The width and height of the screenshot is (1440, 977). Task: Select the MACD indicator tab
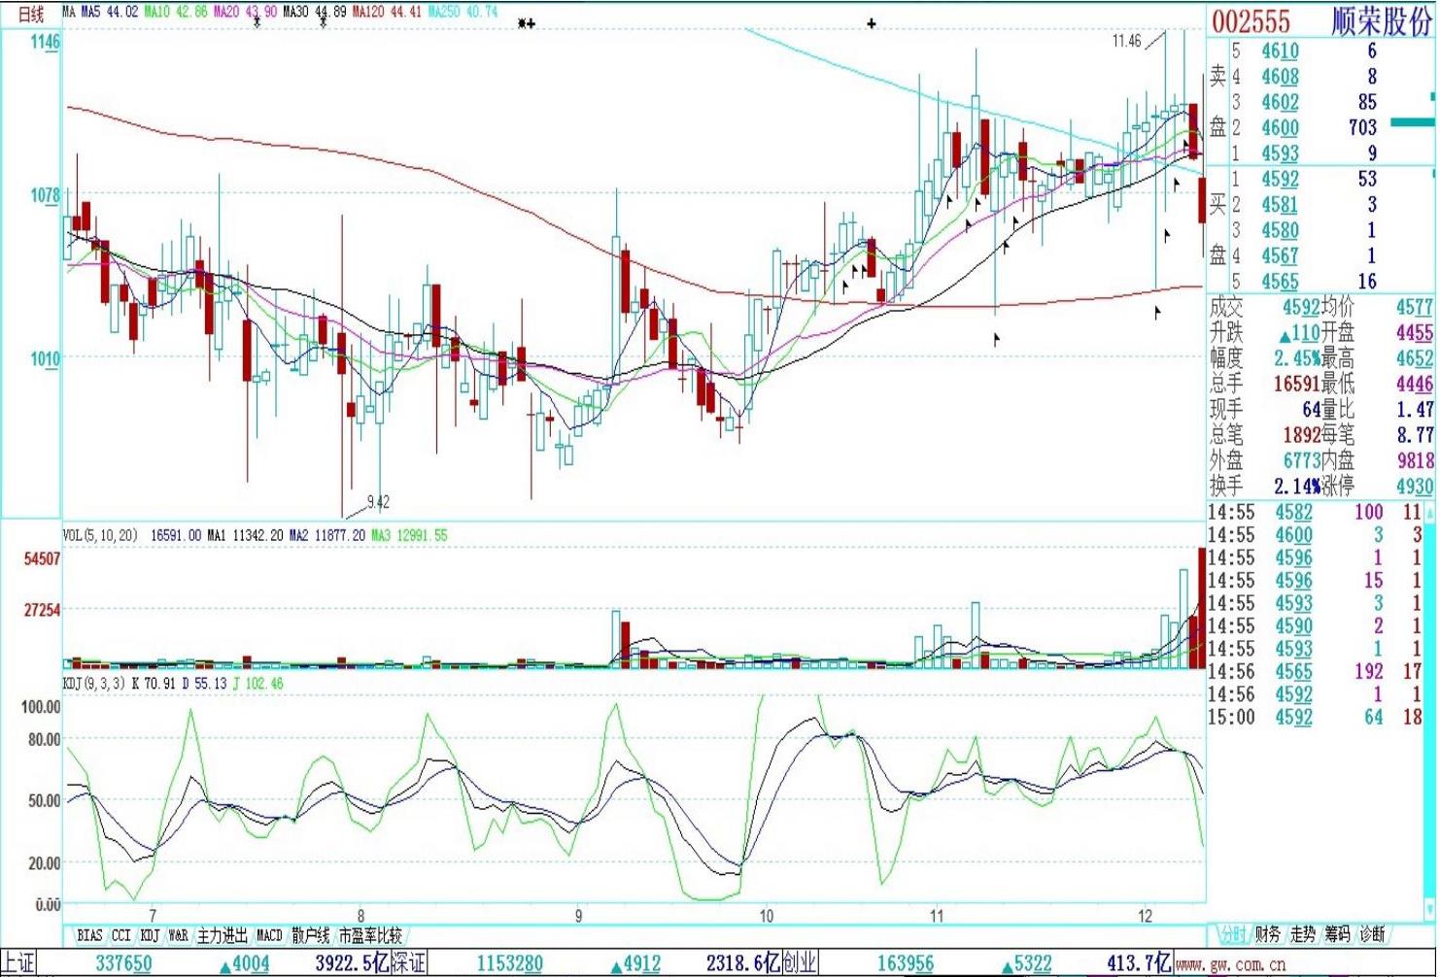tap(269, 936)
